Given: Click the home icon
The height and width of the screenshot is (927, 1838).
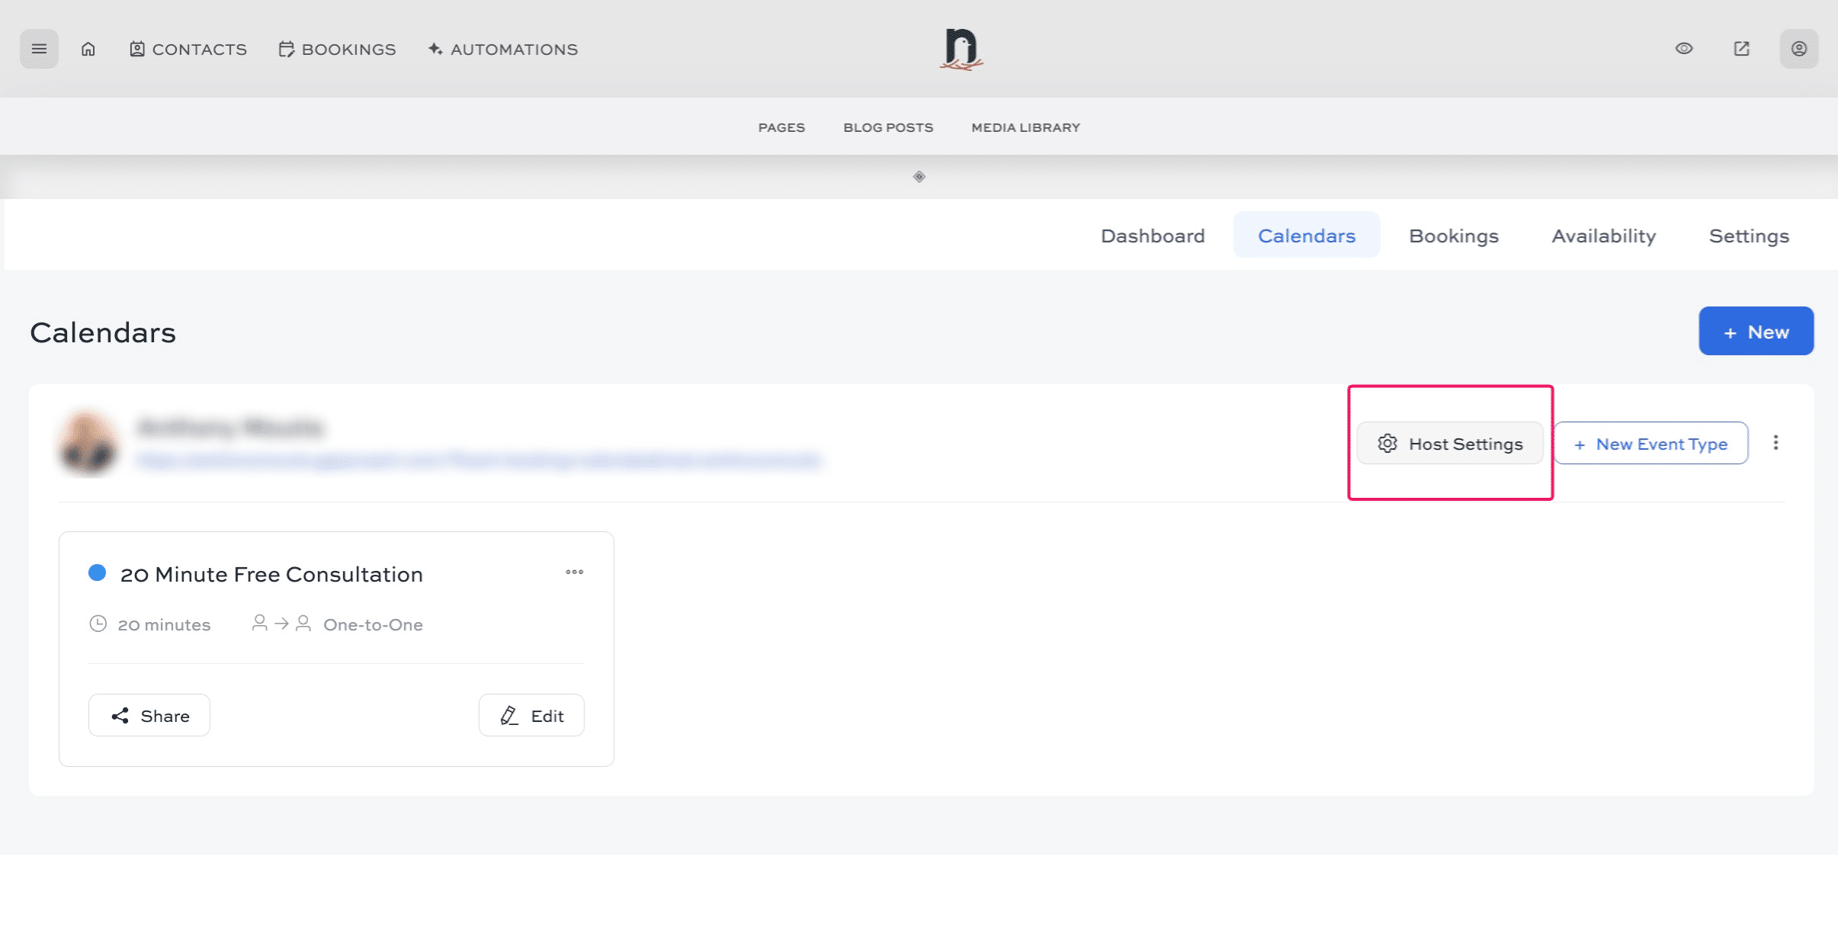Looking at the screenshot, I should pyautogui.click(x=88, y=49).
